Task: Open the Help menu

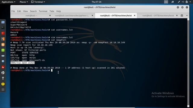Action: (x=59, y=11)
